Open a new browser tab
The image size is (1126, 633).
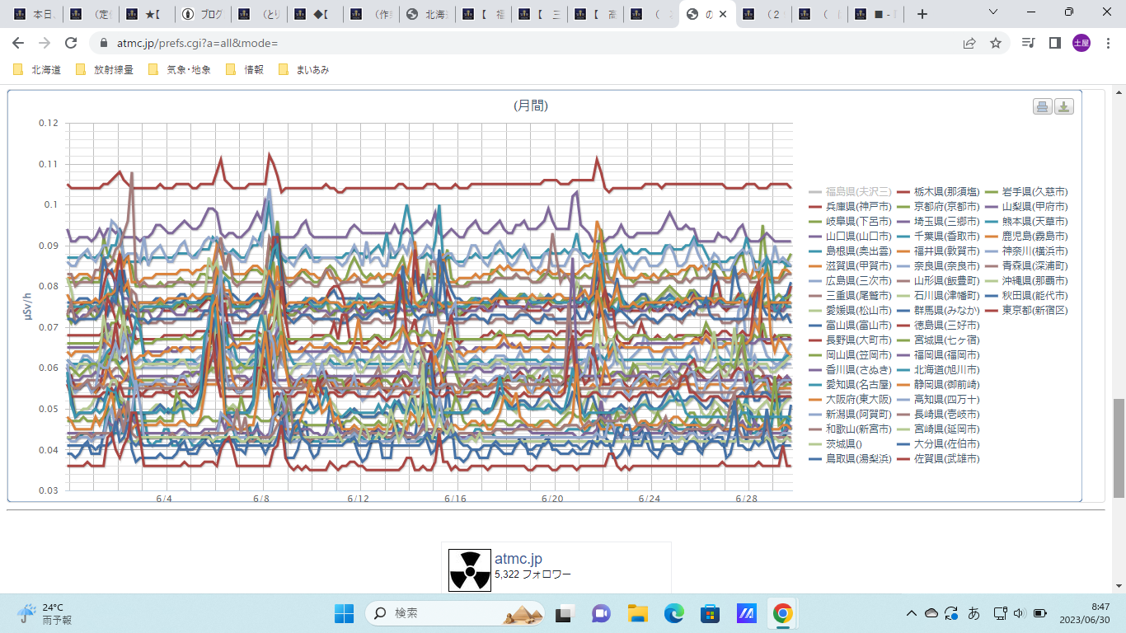tap(922, 14)
